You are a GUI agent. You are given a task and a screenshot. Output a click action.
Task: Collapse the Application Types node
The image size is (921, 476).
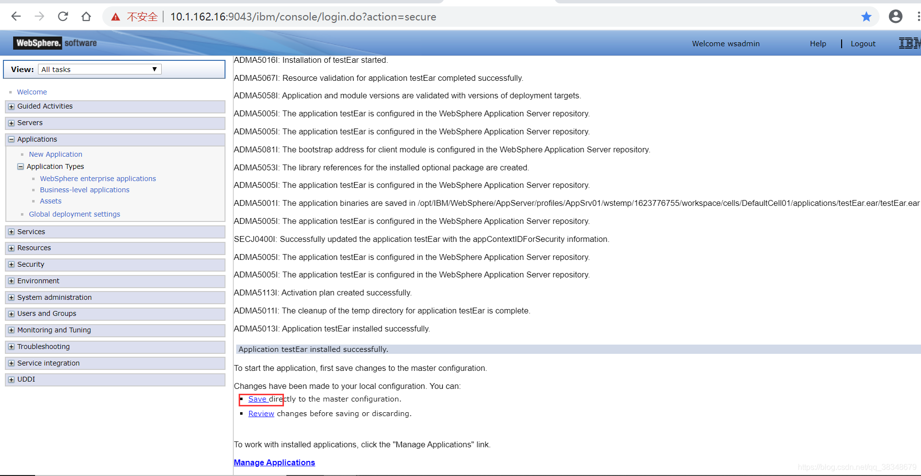coord(20,166)
